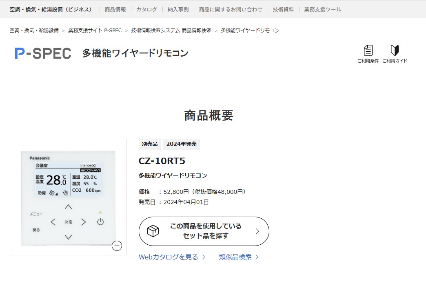
Task: Navigate to 業務支援サイト P-SPEC breadcrumb
Action: (x=95, y=31)
